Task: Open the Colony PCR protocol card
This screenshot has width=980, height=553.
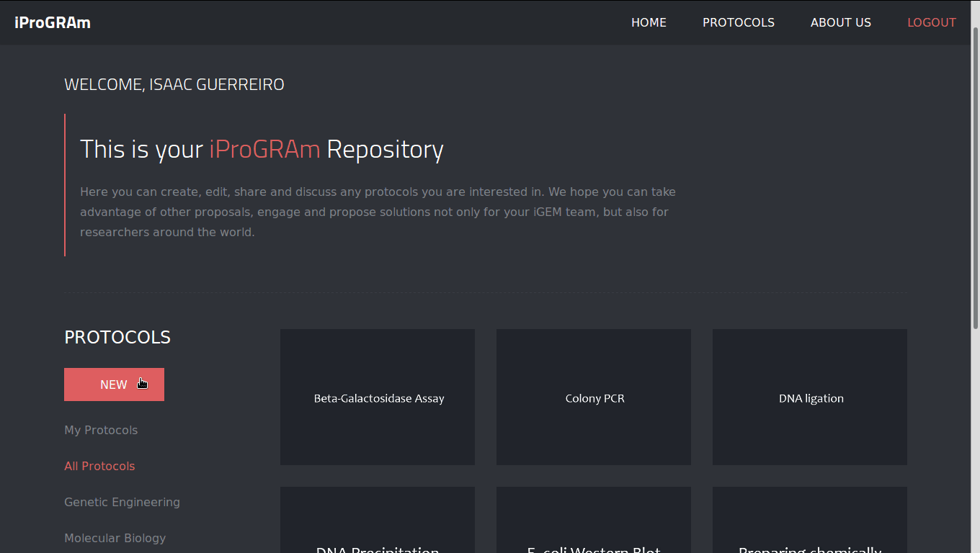Action: [594, 397]
